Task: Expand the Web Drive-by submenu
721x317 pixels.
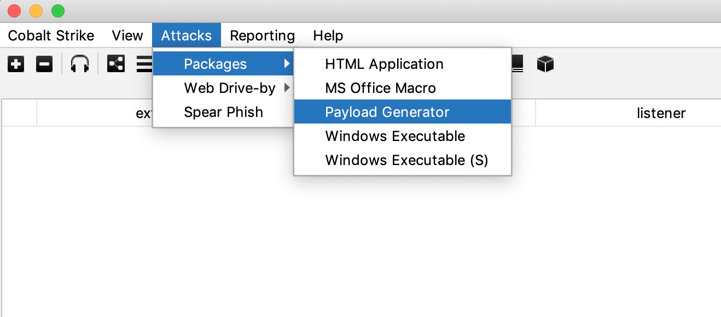Action: coord(230,88)
